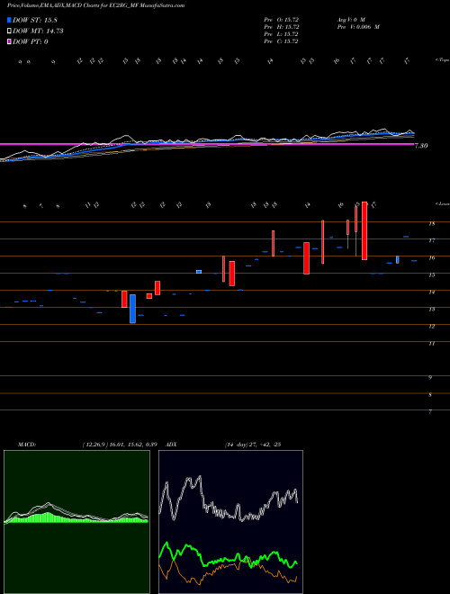
Task: Click the ADX values '(14 day) 27, +42, -25'
Action: (x=252, y=445)
